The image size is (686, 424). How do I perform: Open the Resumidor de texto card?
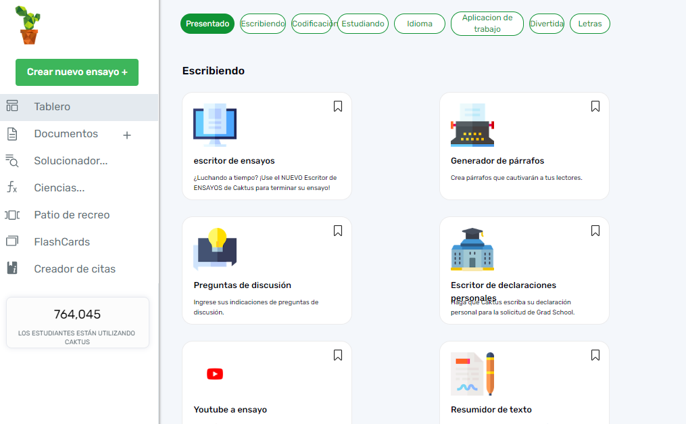pyautogui.click(x=524, y=383)
